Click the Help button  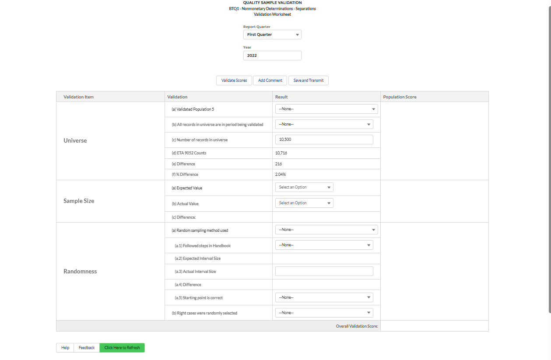(x=65, y=348)
